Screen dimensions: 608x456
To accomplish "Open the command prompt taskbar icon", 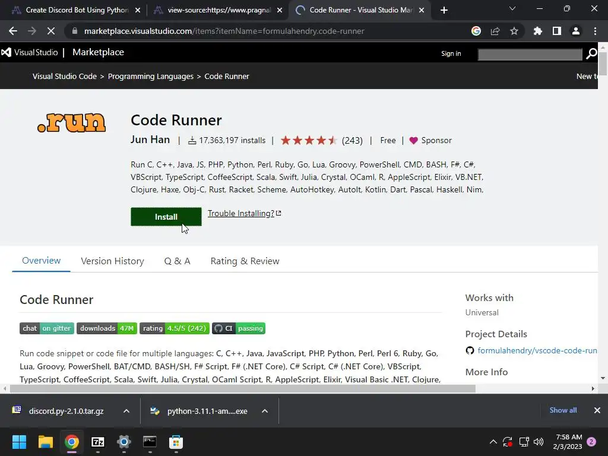I will (x=150, y=442).
